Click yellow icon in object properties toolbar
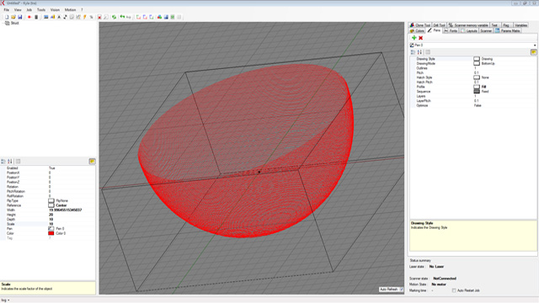539x303 pixels. (x=92, y=161)
